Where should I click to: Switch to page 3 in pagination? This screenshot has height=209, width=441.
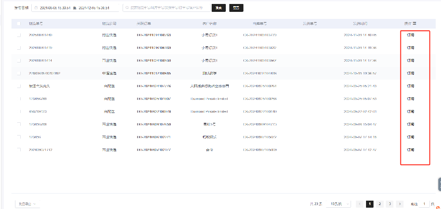(x=390, y=204)
